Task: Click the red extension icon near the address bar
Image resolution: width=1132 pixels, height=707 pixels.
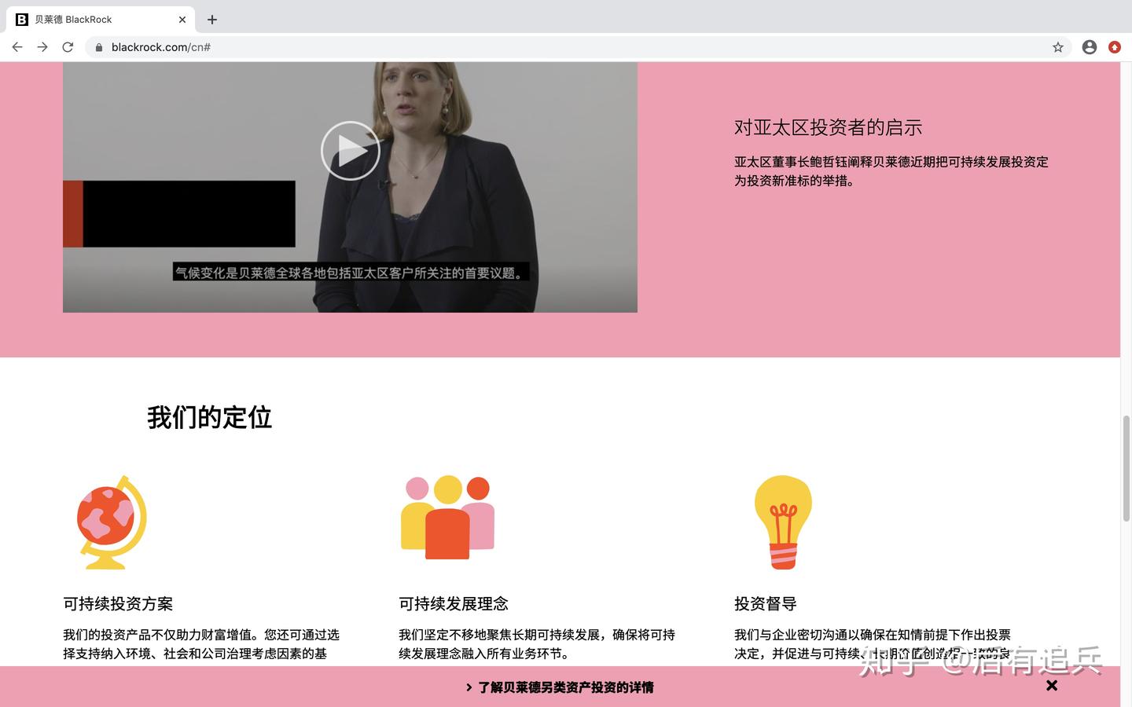Action: (x=1114, y=47)
